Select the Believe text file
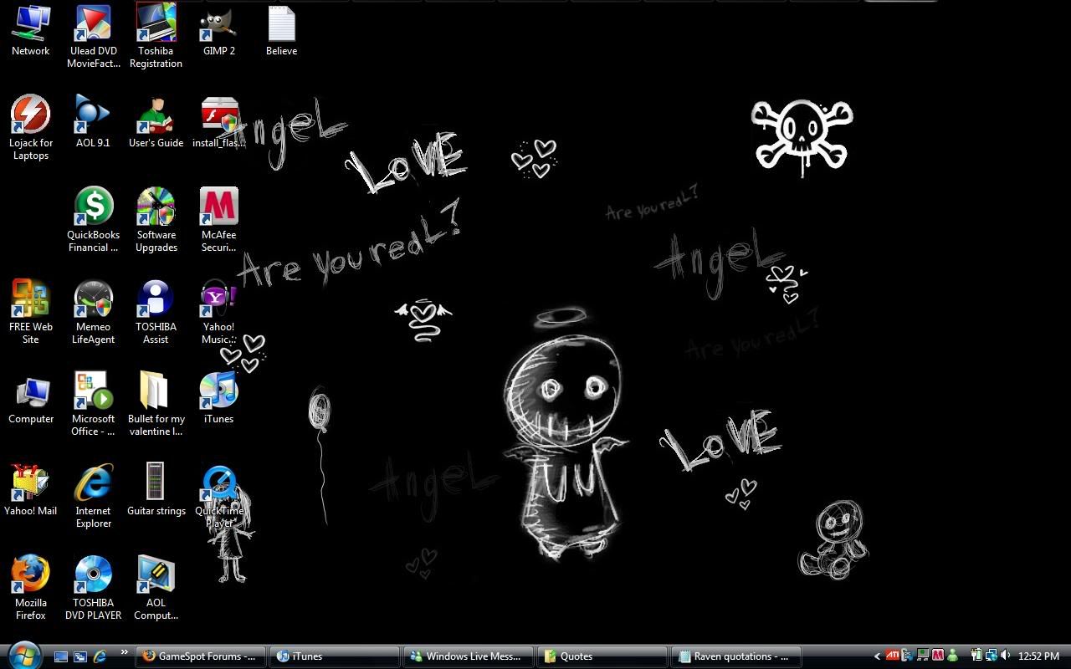1071x669 pixels. tap(281, 31)
